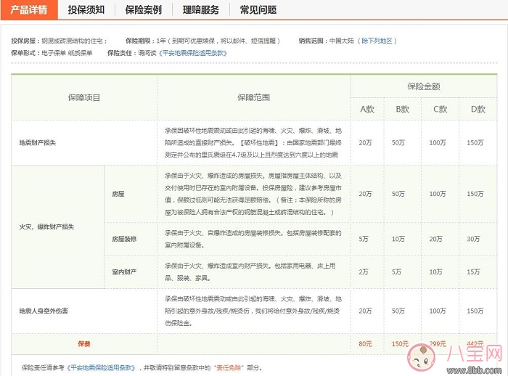Screen dimensions: 508x376
Task: Click the 地震人身意外伤害 row label
Action: [44, 311]
